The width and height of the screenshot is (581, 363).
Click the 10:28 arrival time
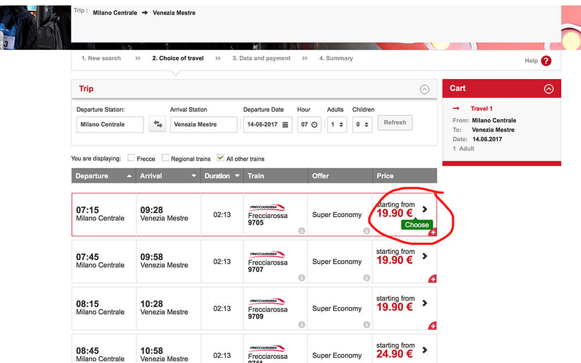pos(152,304)
